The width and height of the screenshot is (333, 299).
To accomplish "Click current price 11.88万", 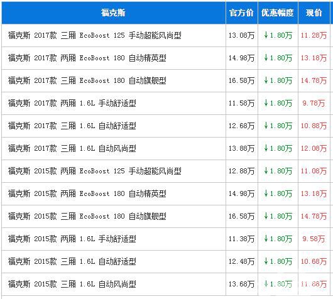I will 314,284.
